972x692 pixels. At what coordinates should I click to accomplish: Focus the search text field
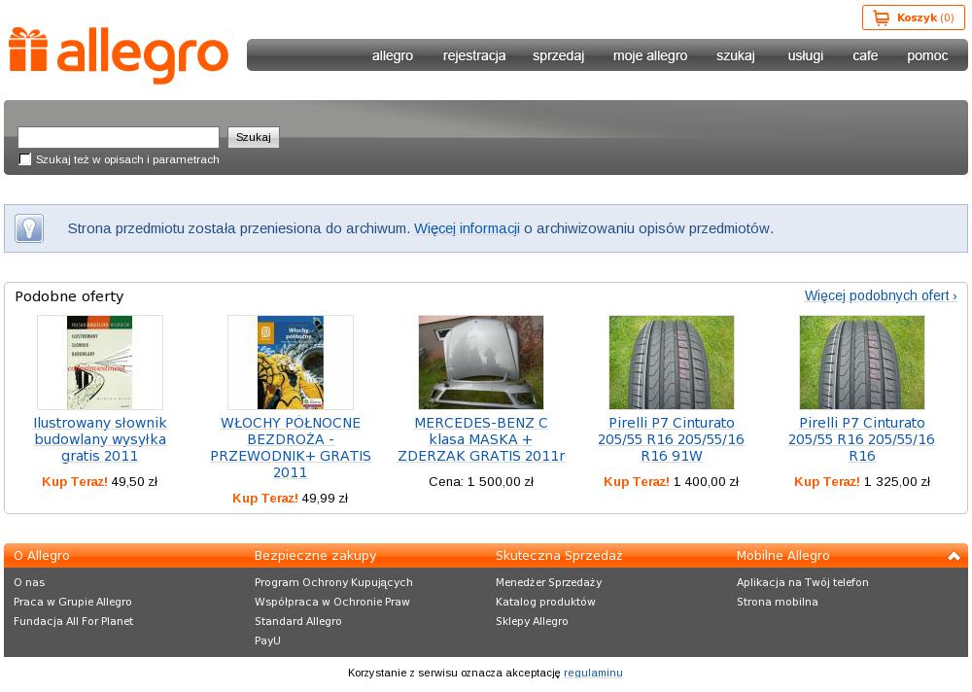(x=119, y=137)
